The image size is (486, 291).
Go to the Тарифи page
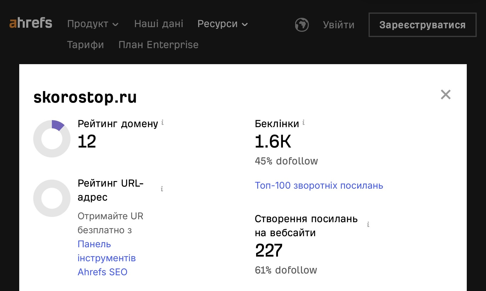pos(85,45)
